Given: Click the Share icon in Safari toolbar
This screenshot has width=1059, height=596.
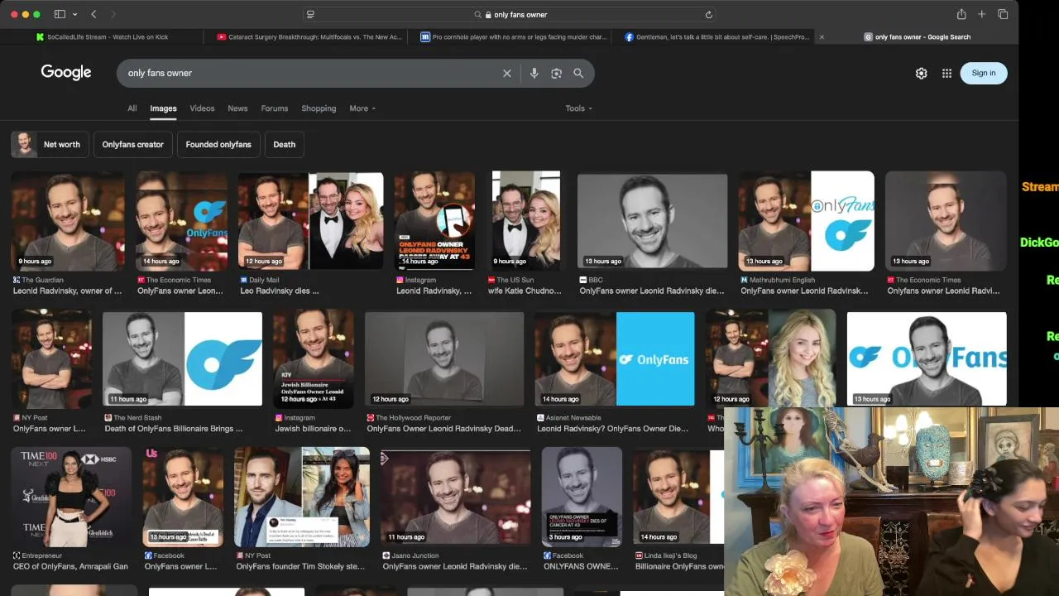Looking at the screenshot, I should click(961, 14).
